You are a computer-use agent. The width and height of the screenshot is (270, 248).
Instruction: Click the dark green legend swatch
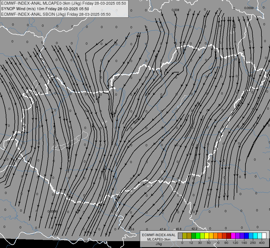194,236
